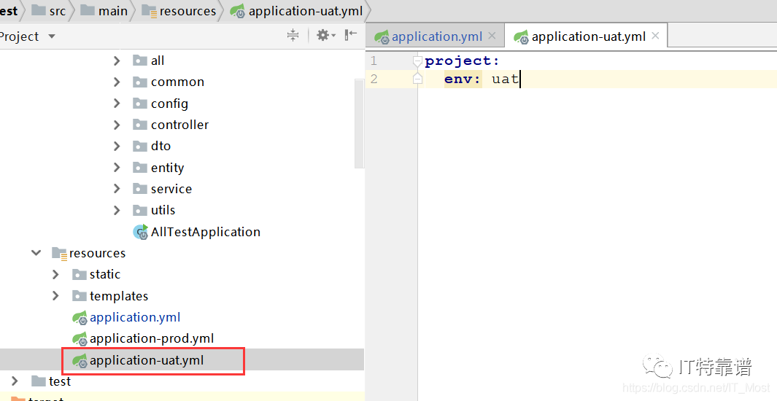Click the env key in the editor
This screenshot has width=777, height=401.
click(x=463, y=79)
